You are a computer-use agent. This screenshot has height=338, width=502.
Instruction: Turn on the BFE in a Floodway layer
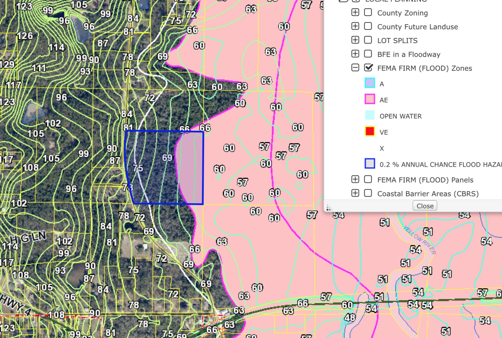pos(368,54)
